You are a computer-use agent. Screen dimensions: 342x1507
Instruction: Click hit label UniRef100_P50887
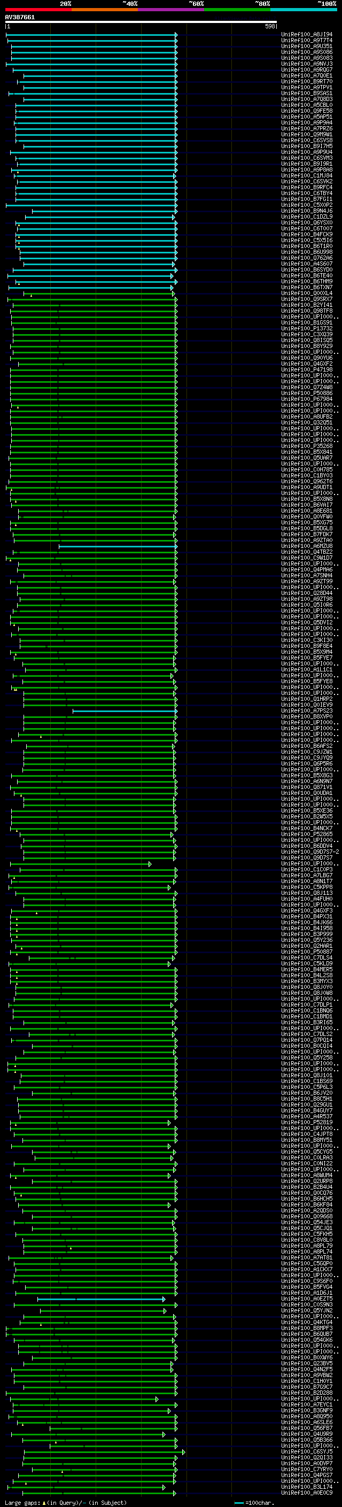pos(307,952)
